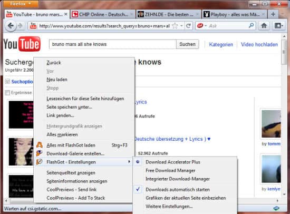Switch to the ZEHN.DE tab

[x=168, y=14]
